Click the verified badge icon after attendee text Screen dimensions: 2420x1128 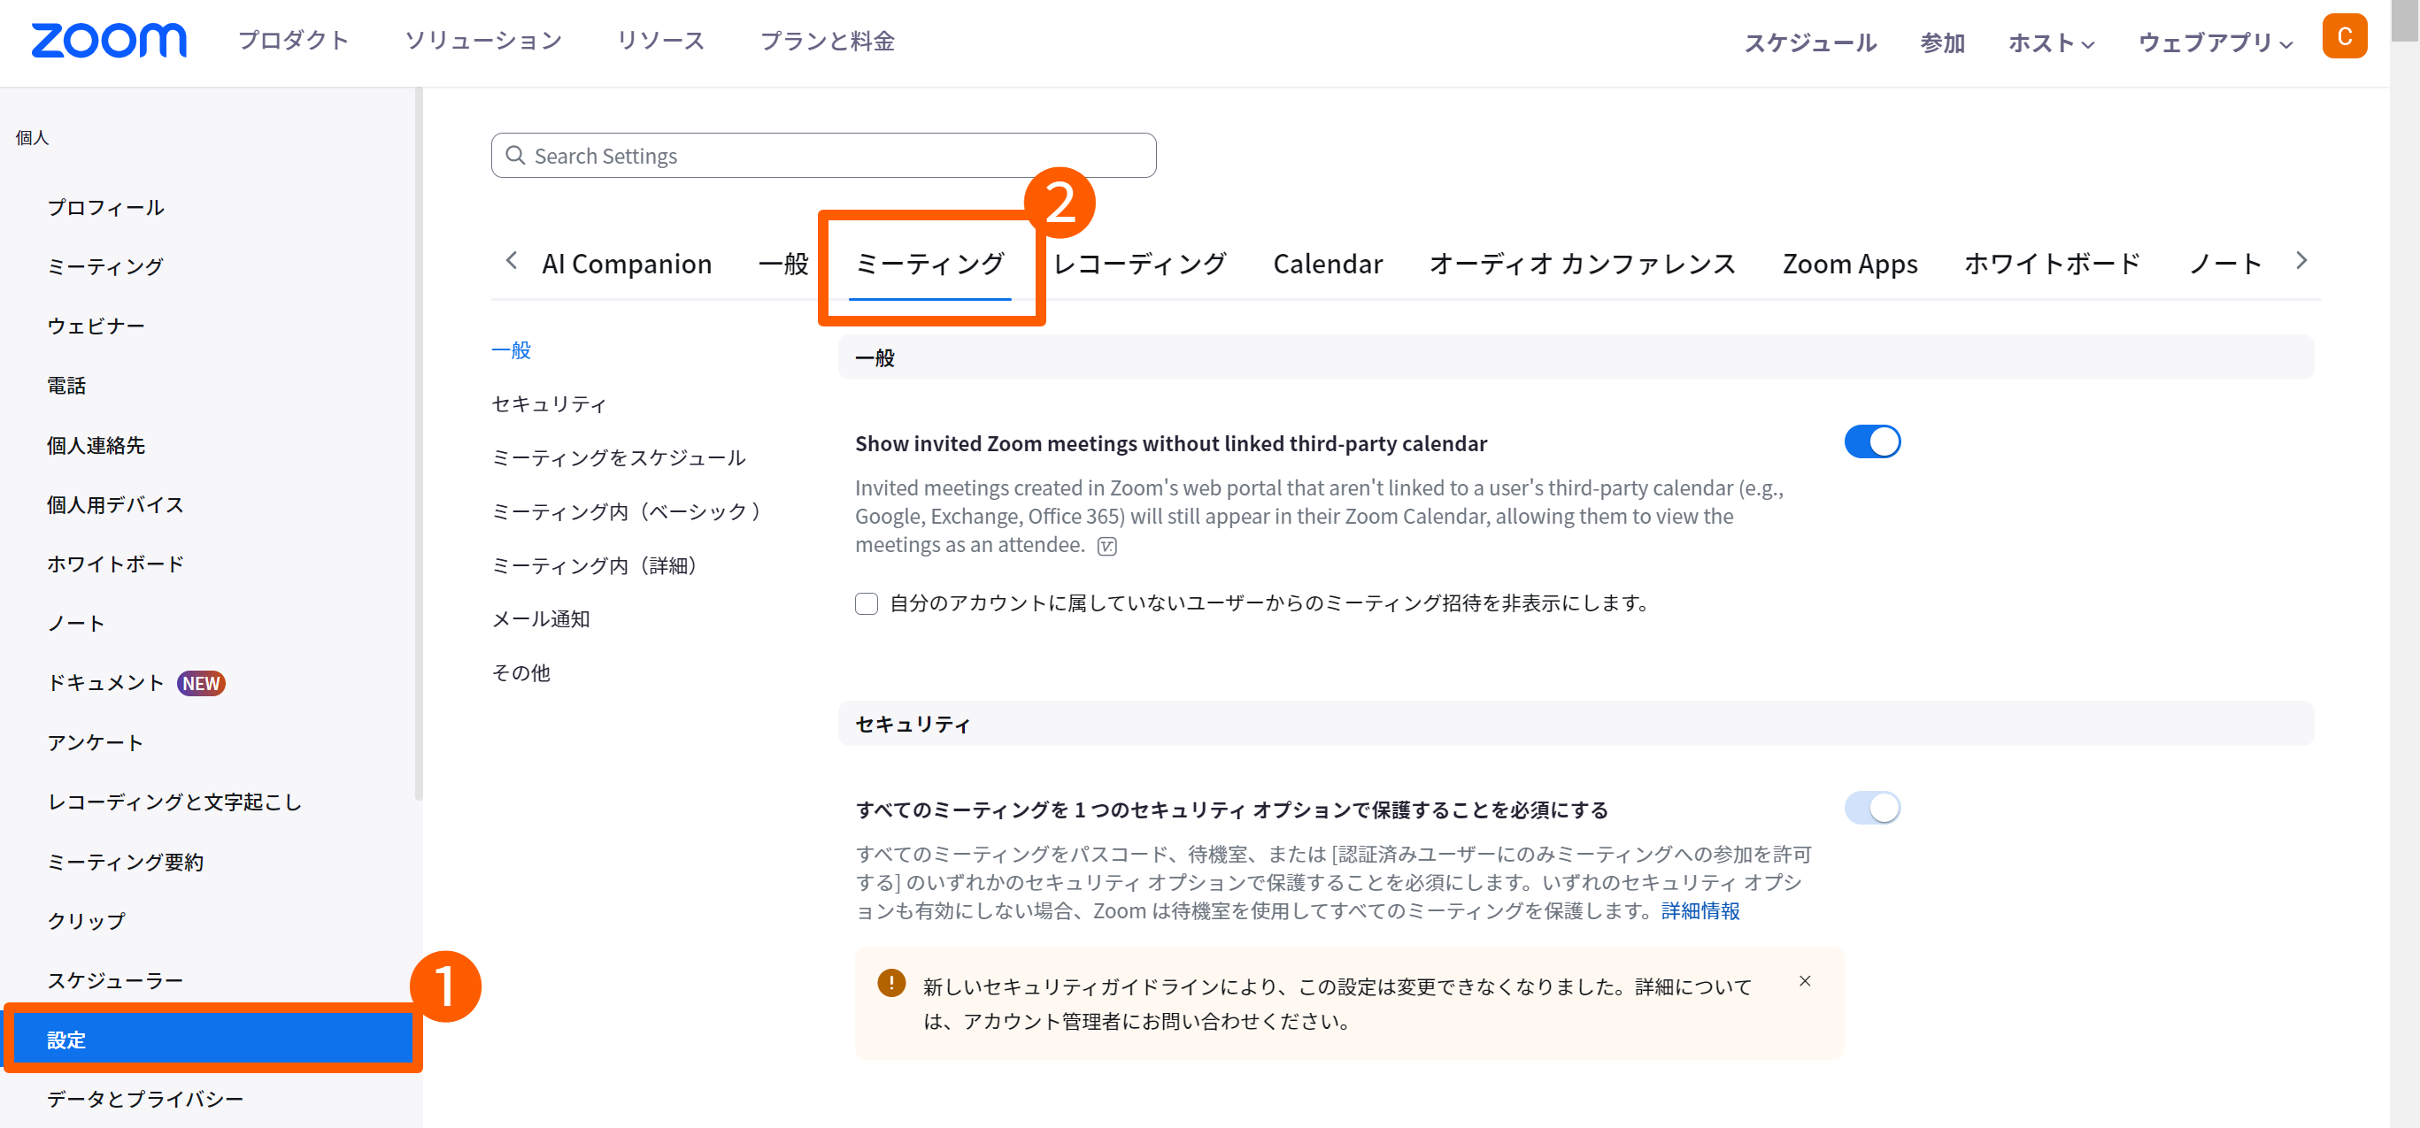tap(1106, 547)
